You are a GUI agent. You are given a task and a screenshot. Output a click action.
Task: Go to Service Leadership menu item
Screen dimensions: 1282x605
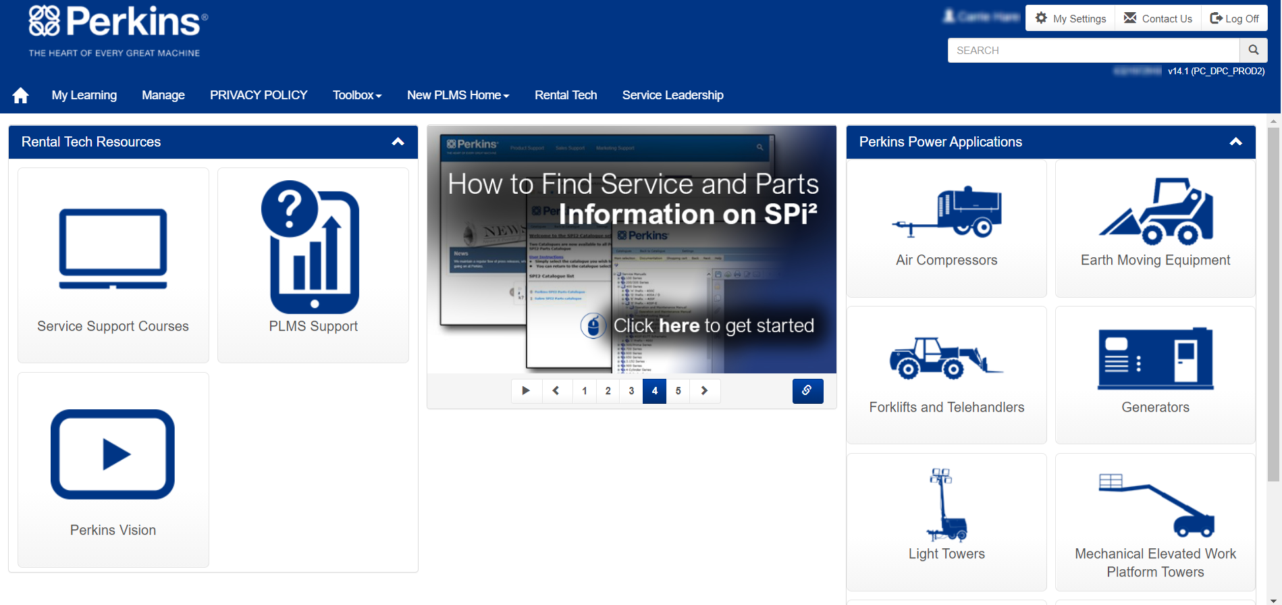pos(672,95)
